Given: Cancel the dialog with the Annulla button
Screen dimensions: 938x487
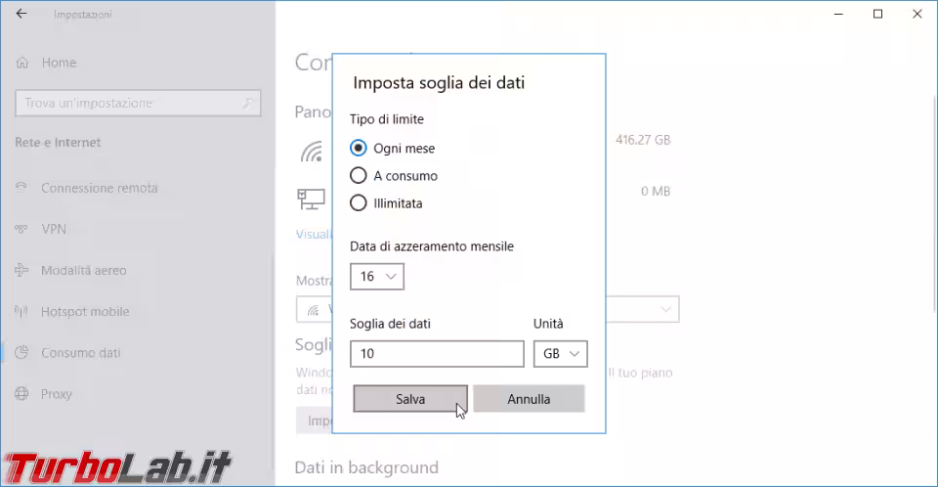Looking at the screenshot, I should pyautogui.click(x=529, y=399).
